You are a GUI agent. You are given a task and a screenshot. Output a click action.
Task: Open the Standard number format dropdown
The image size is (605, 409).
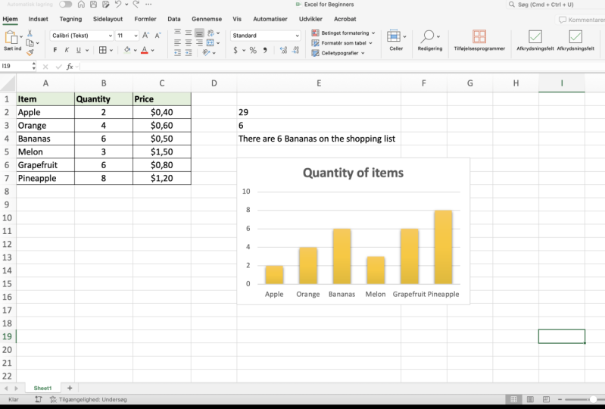pyautogui.click(x=266, y=36)
